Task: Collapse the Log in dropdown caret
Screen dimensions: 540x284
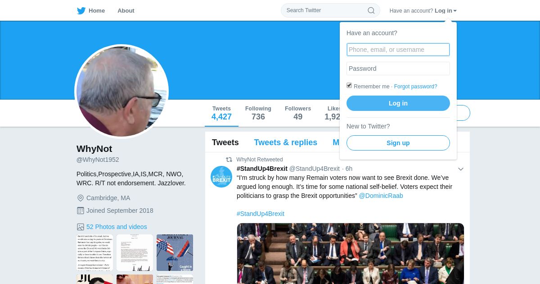Action: point(455,11)
